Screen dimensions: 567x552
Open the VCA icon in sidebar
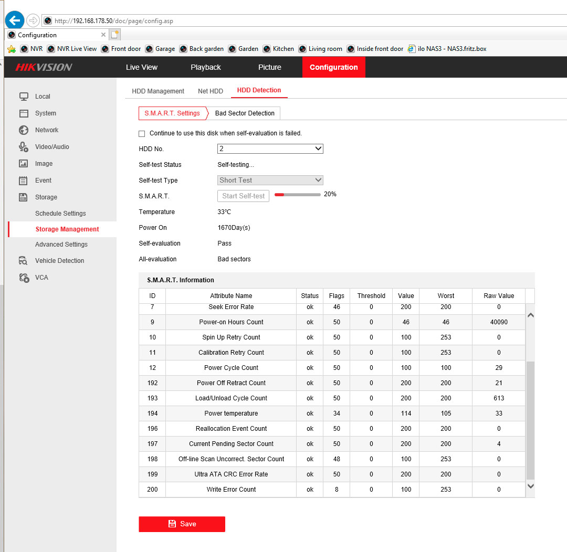24,278
